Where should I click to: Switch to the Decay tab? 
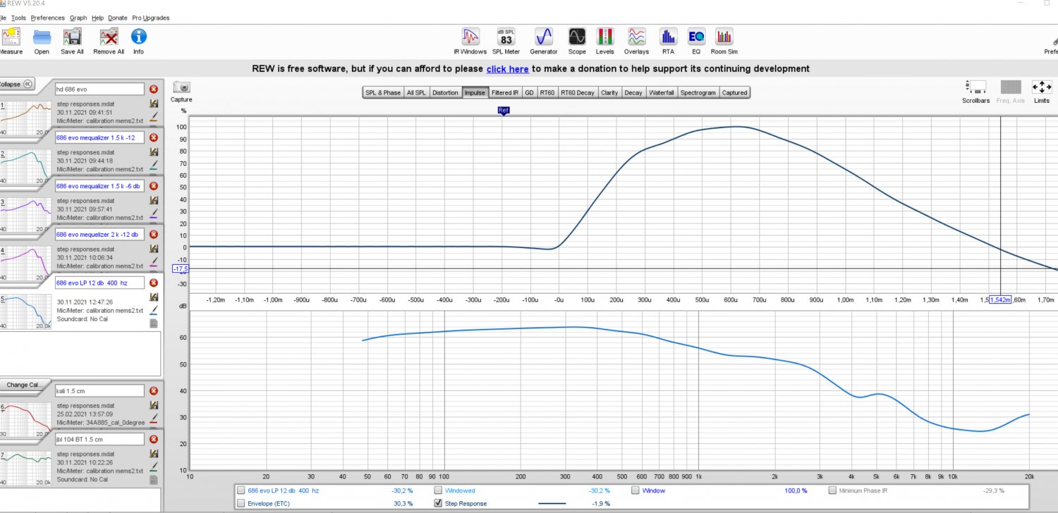click(633, 92)
